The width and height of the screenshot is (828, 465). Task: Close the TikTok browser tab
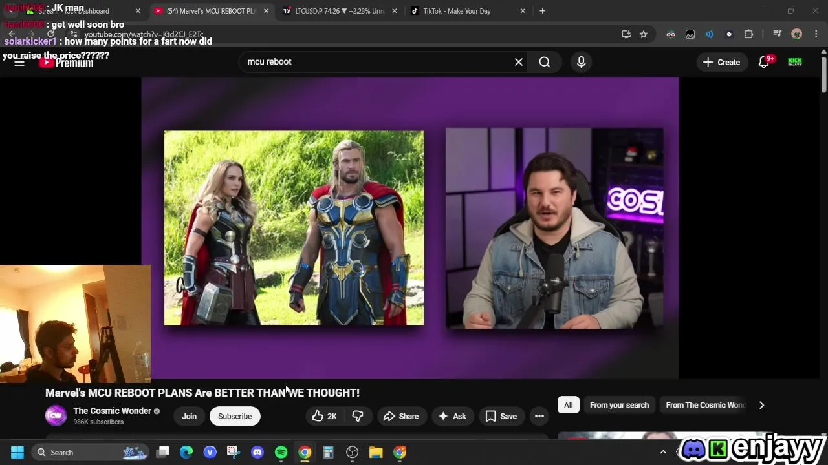pos(523,11)
